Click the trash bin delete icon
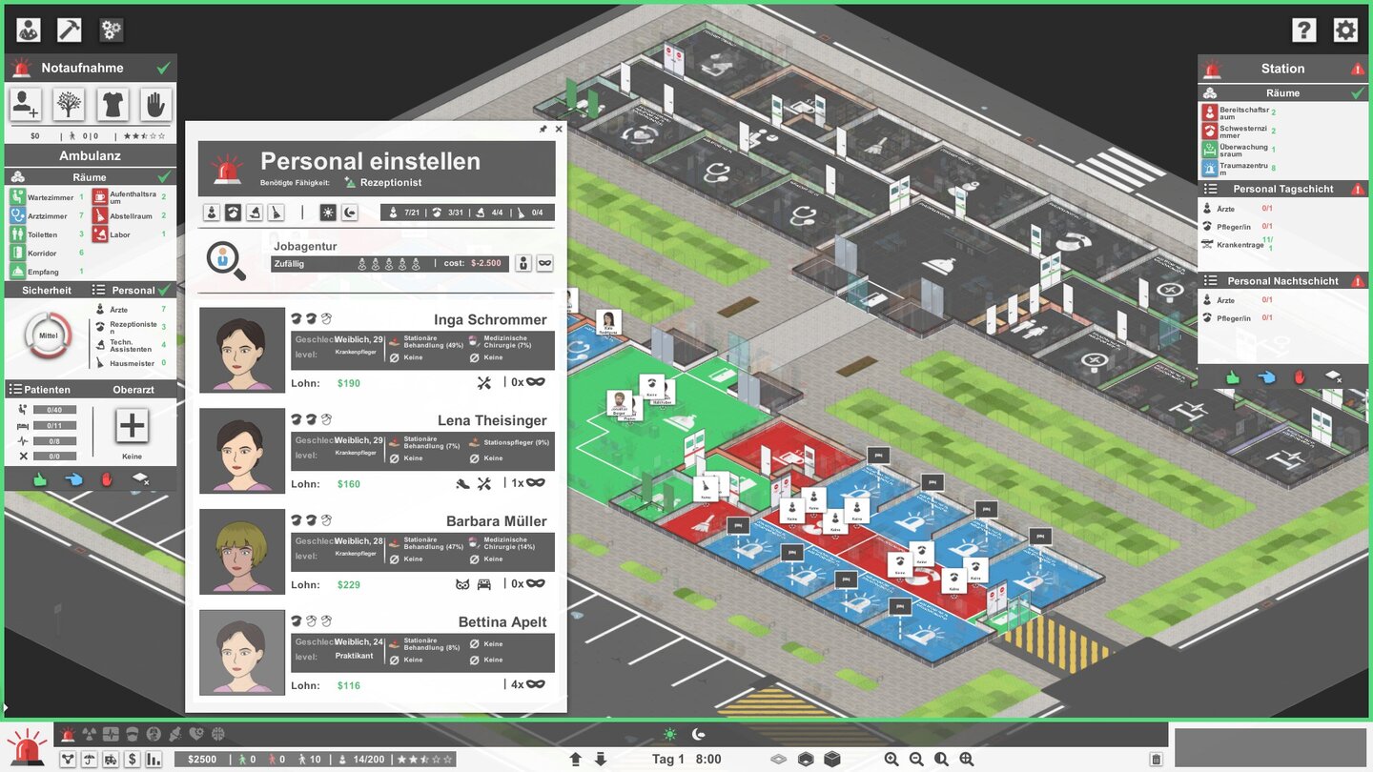The height and width of the screenshot is (772, 1373). (1157, 760)
